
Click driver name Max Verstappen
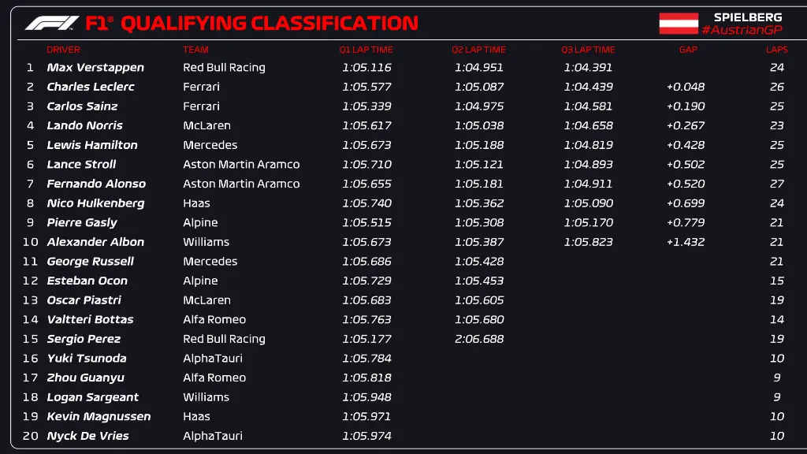coord(95,68)
